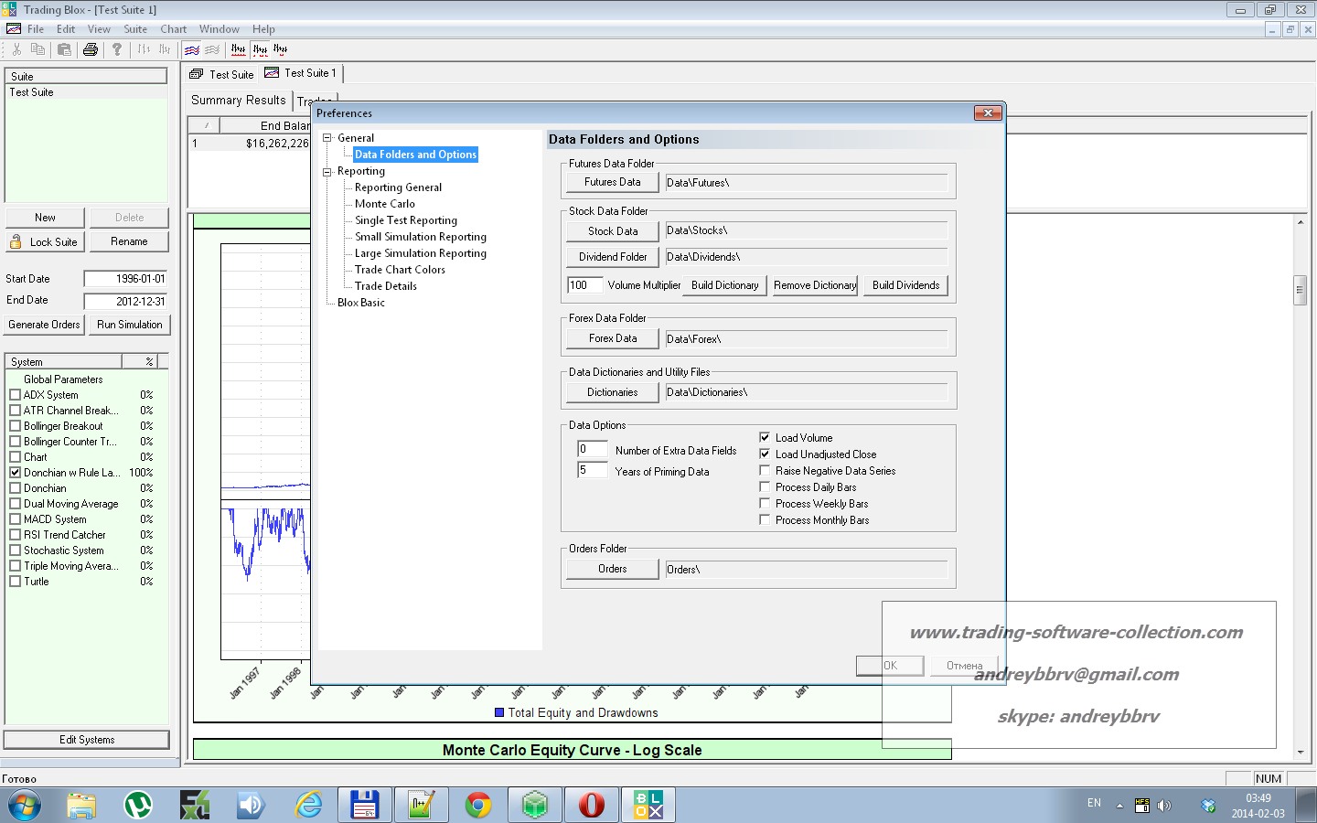
Task: Select Monte Carlo in preferences tree
Action: [384, 204]
